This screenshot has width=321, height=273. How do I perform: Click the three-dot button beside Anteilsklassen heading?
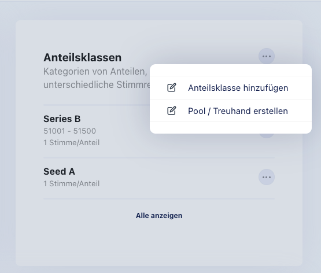click(x=266, y=56)
